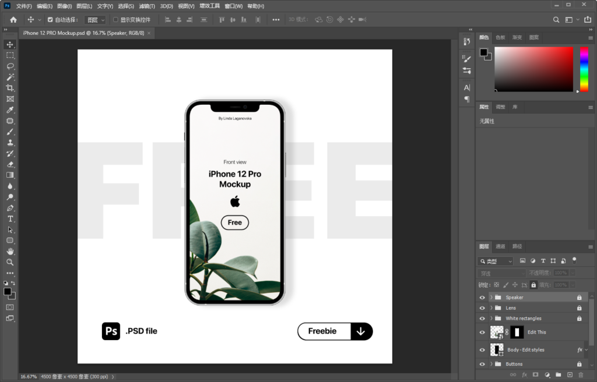Viewport: 597px width, 382px height.
Task: Hide the Edit This layer
Action: pos(482,333)
